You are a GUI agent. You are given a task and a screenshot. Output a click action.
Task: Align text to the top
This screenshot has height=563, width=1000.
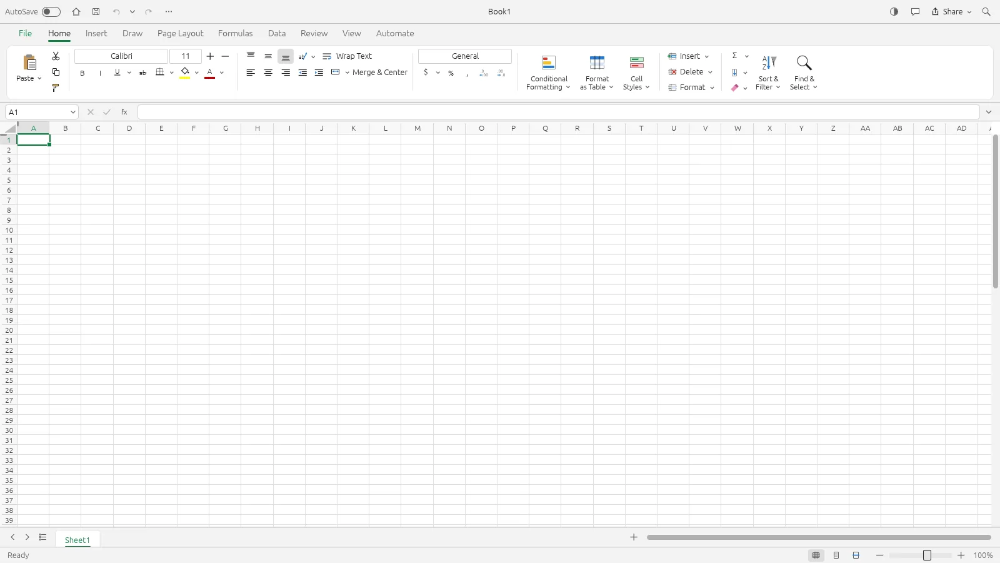point(251,56)
